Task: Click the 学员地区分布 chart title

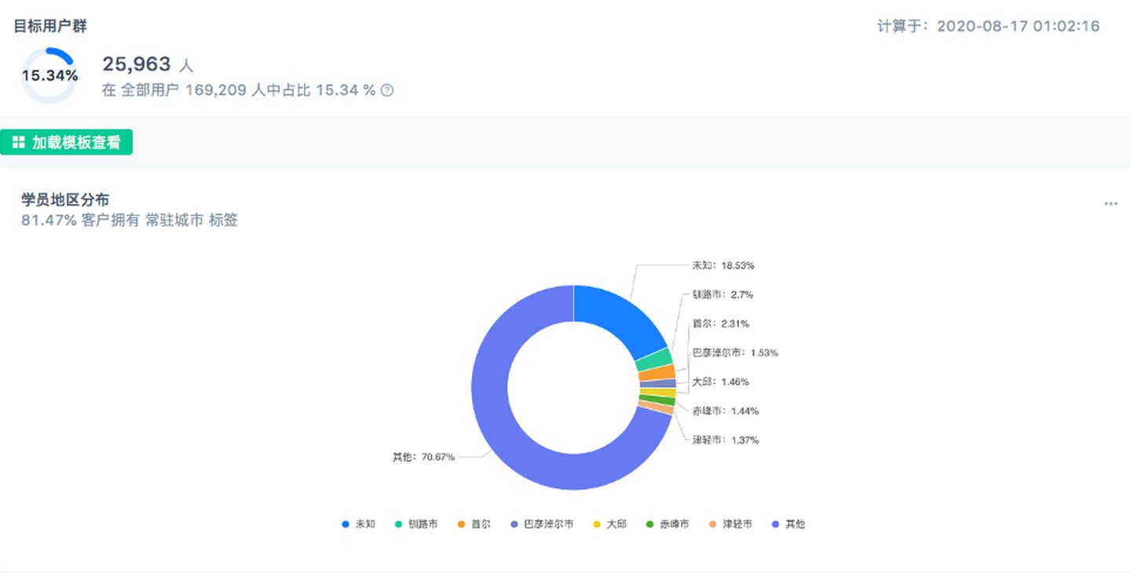Action: (x=65, y=200)
